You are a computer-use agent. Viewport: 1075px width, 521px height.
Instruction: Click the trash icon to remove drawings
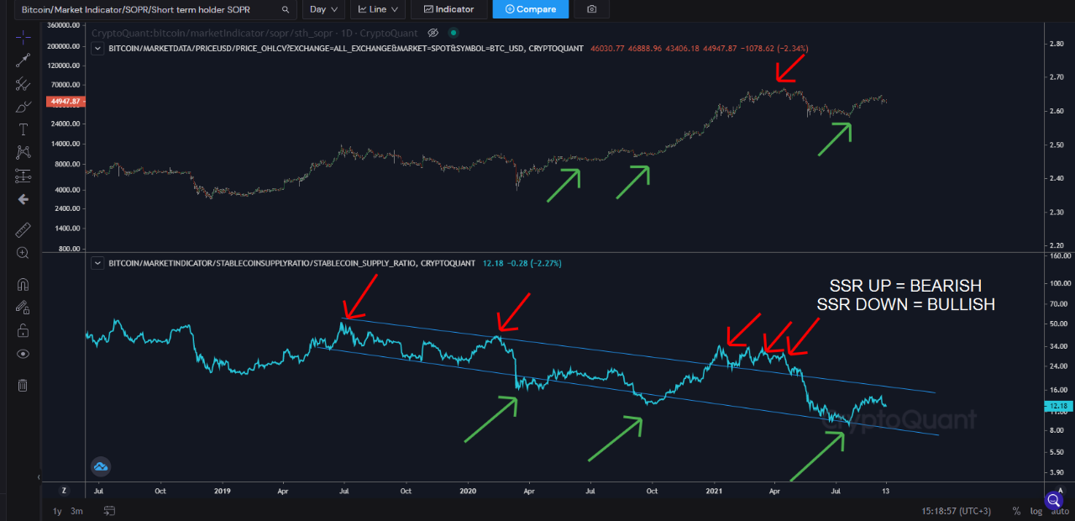23,385
